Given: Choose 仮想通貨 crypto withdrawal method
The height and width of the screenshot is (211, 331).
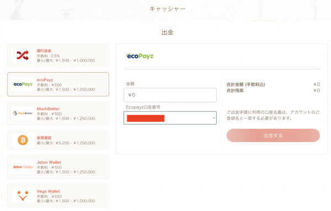Looking at the screenshot, I should (x=58, y=140).
